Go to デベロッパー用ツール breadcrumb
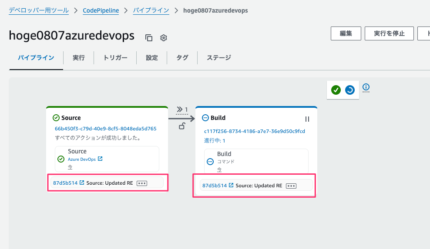This screenshot has height=249, width=430. pyautogui.click(x=39, y=10)
